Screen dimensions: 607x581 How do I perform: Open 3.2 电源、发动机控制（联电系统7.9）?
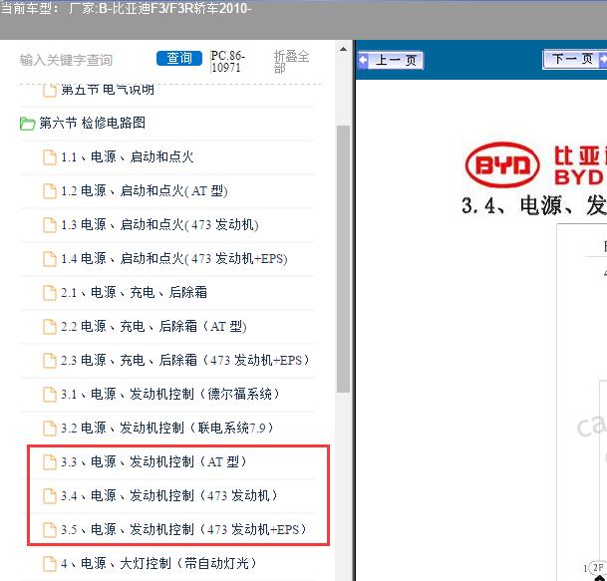point(166,429)
